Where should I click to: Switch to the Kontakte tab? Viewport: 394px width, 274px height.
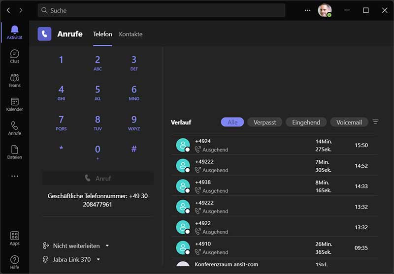click(131, 34)
